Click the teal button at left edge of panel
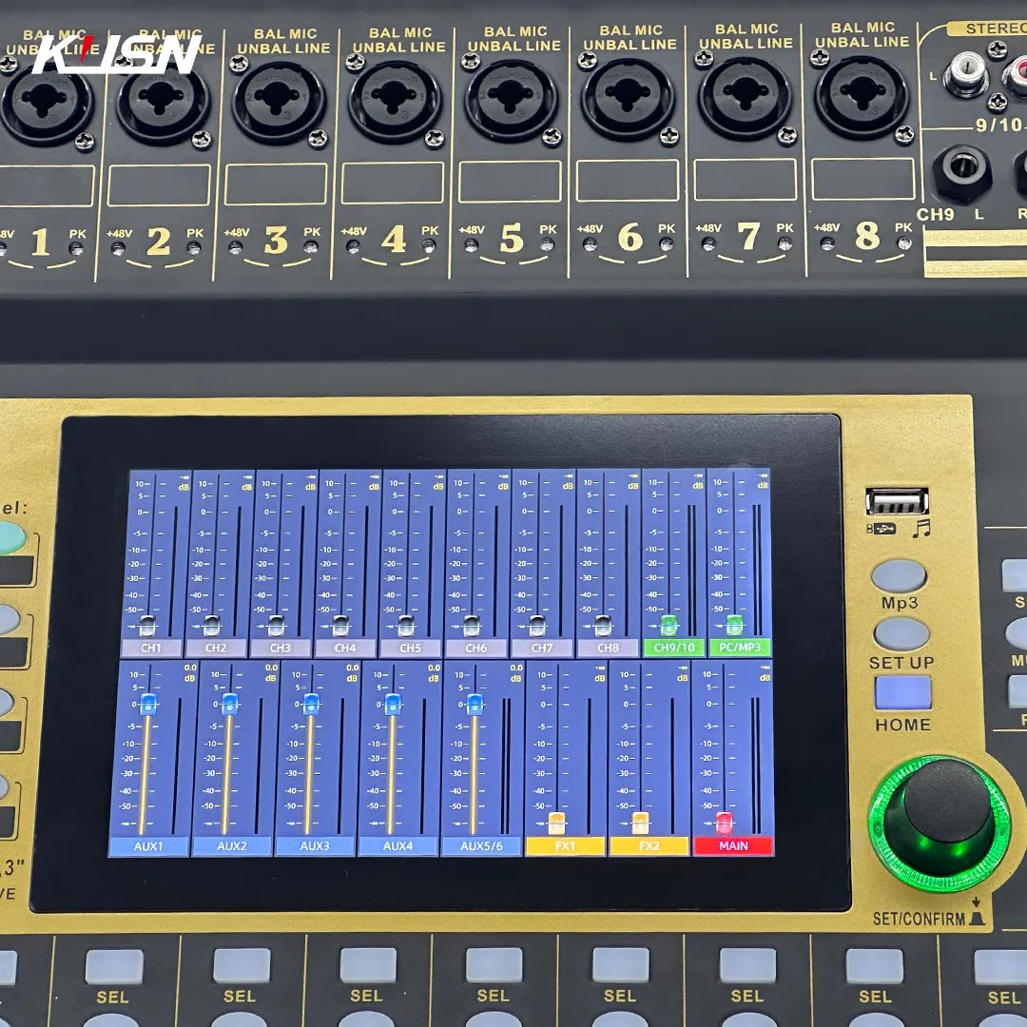The height and width of the screenshot is (1027, 1027). pyautogui.click(x=11, y=537)
